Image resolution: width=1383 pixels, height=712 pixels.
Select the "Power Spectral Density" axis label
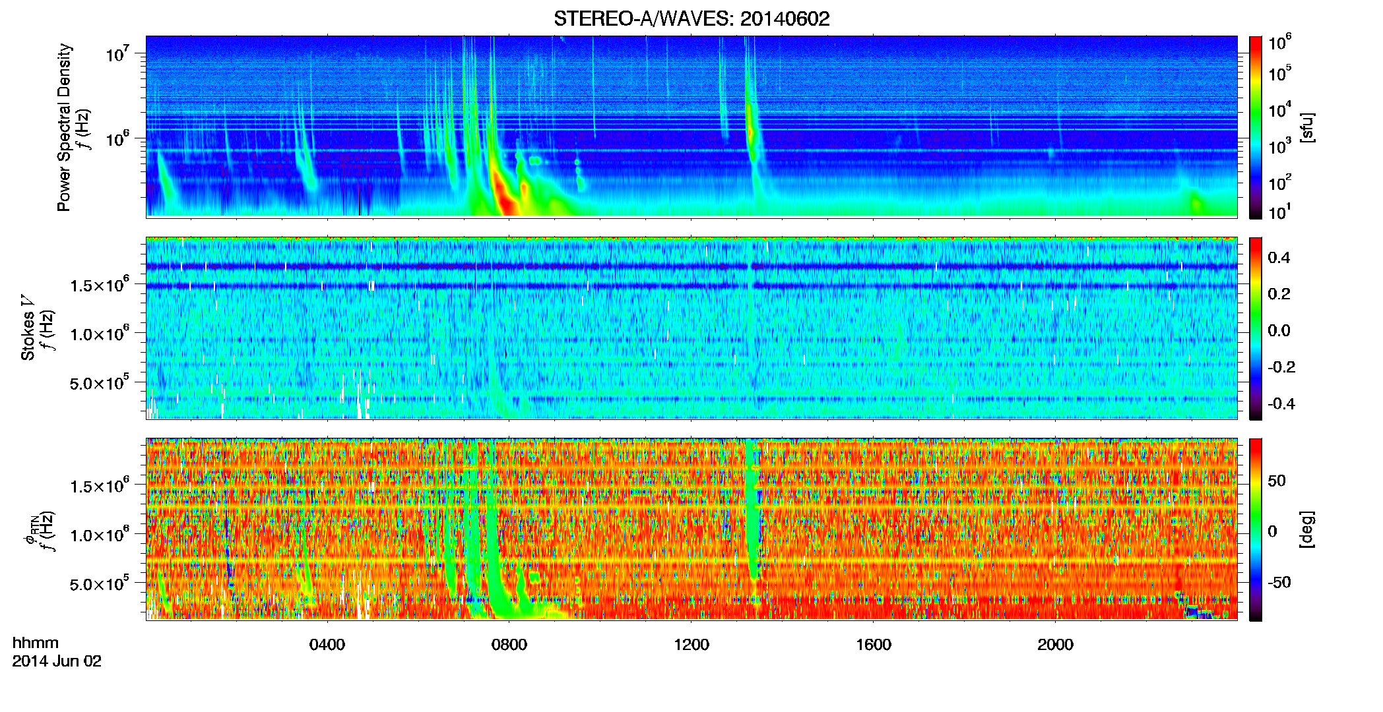pyautogui.click(x=64, y=127)
